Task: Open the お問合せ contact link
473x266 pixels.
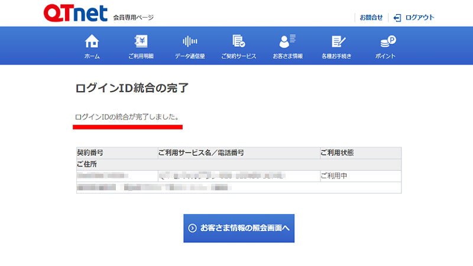Action: click(371, 18)
